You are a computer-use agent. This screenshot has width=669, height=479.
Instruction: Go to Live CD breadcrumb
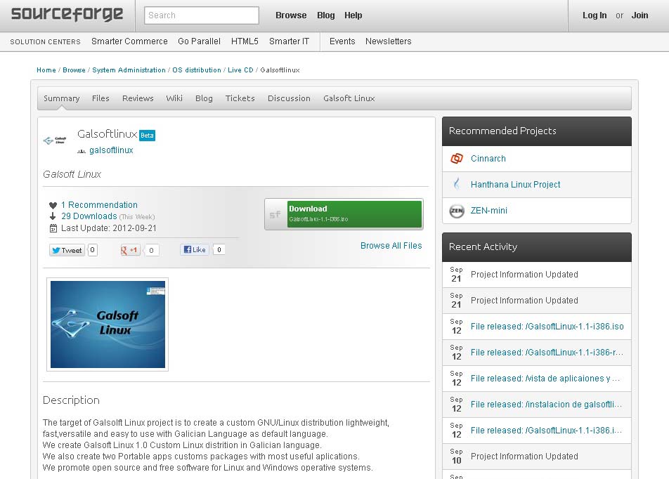point(240,70)
